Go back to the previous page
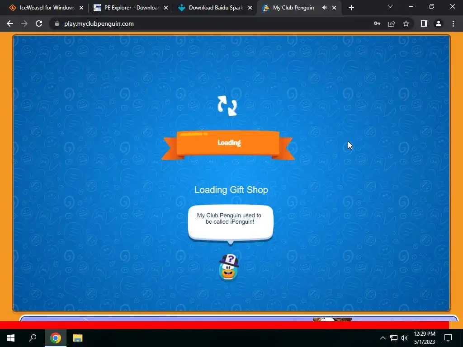The height and width of the screenshot is (347, 463). click(x=10, y=23)
